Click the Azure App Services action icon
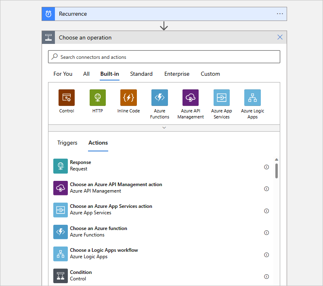The height and width of the screenshot is (286, 323). click(x=61, y=210)
